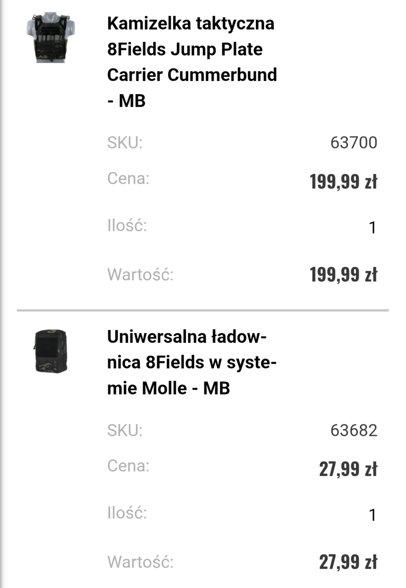
Task: Click the Cena label for the vest
Action: [x=128, y=178]
